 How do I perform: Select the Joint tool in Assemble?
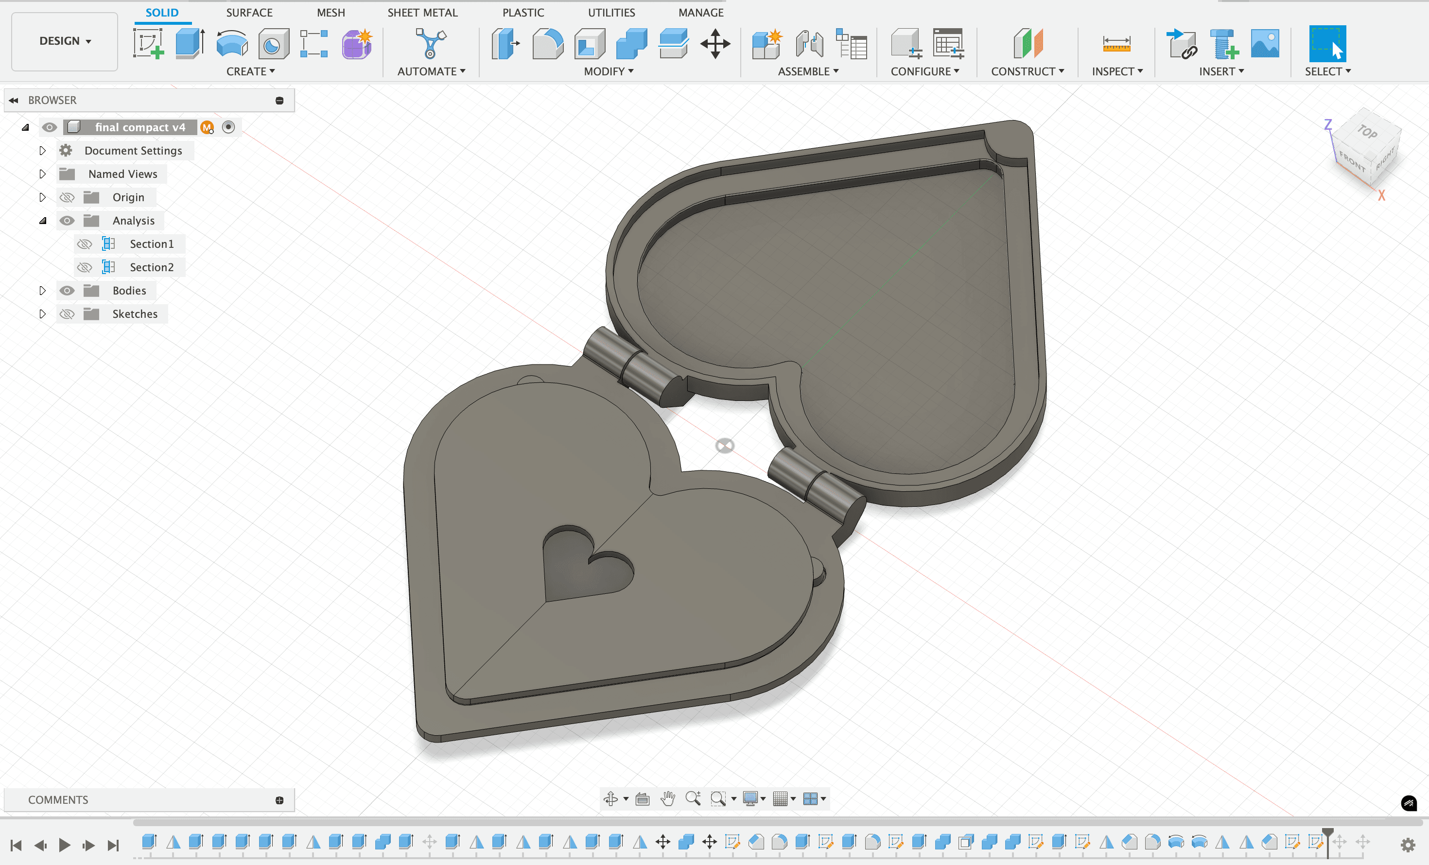[x=809, y=44]
